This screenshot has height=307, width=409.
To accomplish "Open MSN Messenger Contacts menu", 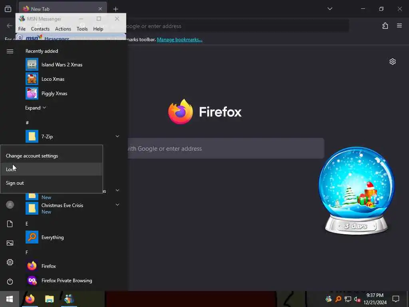I will 40,29.
